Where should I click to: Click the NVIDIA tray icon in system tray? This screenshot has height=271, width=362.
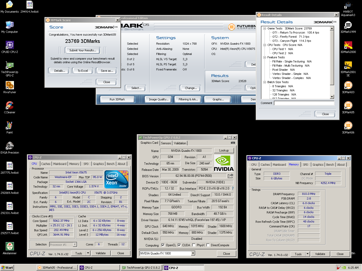(x=344, y=268)
